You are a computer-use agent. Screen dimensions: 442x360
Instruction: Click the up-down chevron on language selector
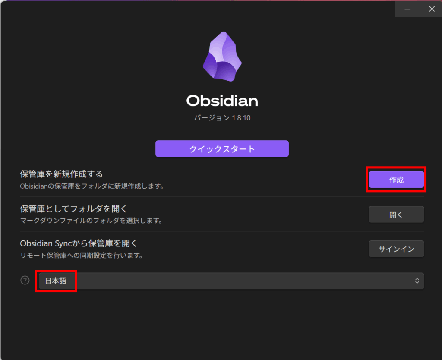pyautogui.click(x=417, y=281)
